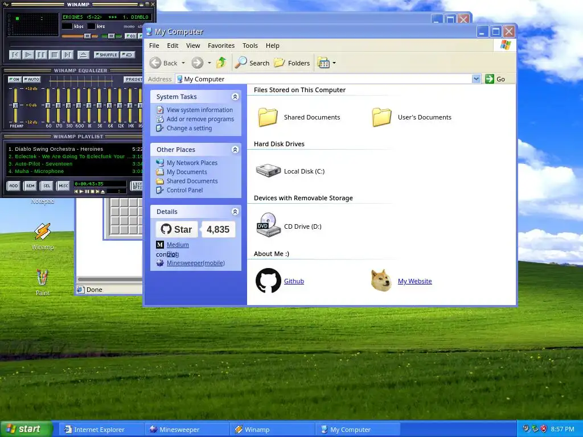583x437 pixels.
Task: Click the Eject button in Winamp
Action: coord(83,55)
